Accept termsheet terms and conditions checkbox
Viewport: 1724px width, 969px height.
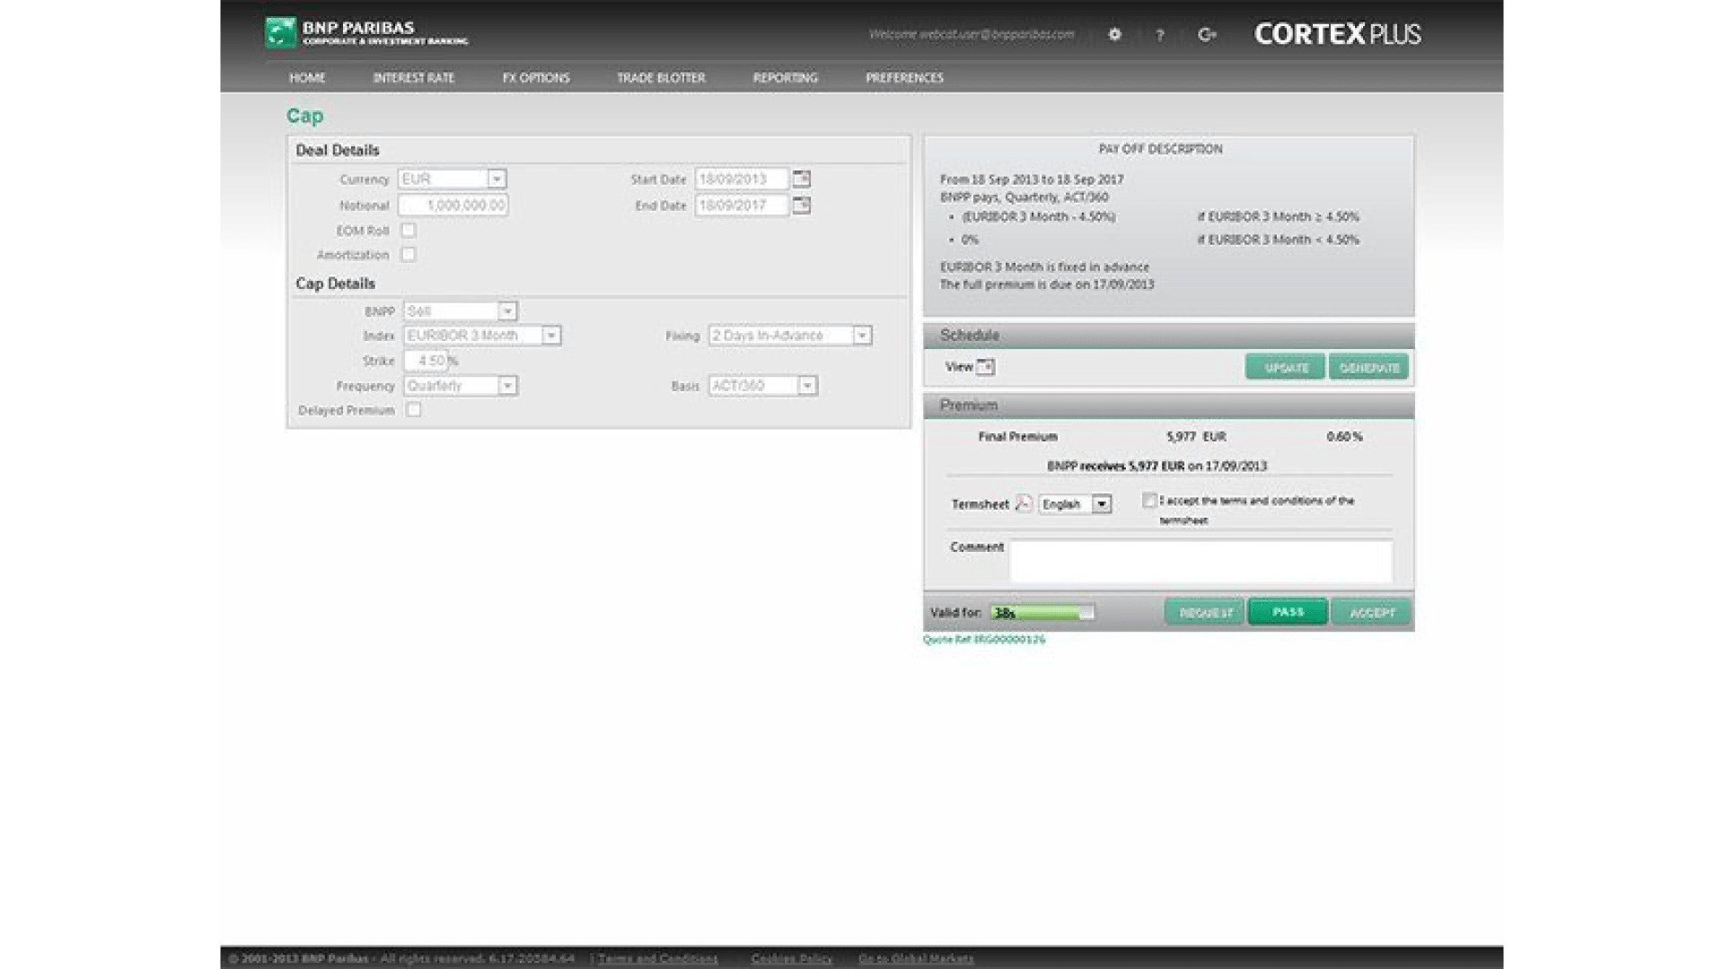pyautogui.click(x=1148, y=501)
